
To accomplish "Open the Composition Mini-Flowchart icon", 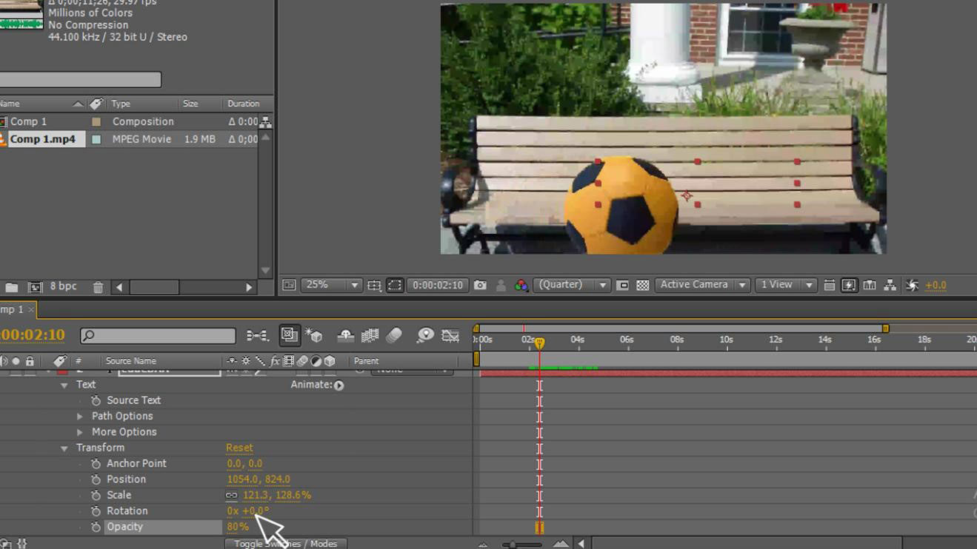I will click(x=257, y=336).
